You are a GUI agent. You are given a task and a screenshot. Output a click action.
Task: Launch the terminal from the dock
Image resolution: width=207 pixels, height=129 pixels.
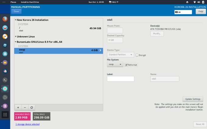(x=5, y=80)
